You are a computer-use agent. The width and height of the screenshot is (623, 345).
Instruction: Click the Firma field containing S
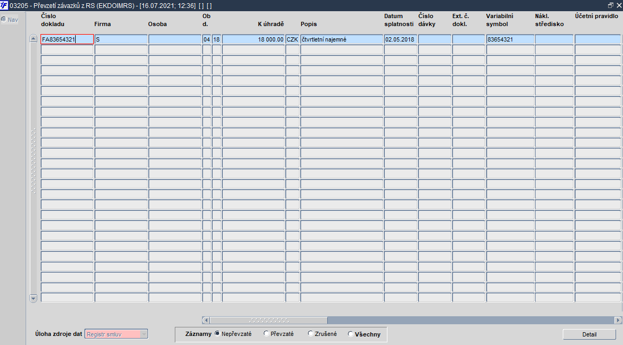(x=121, y=39)
